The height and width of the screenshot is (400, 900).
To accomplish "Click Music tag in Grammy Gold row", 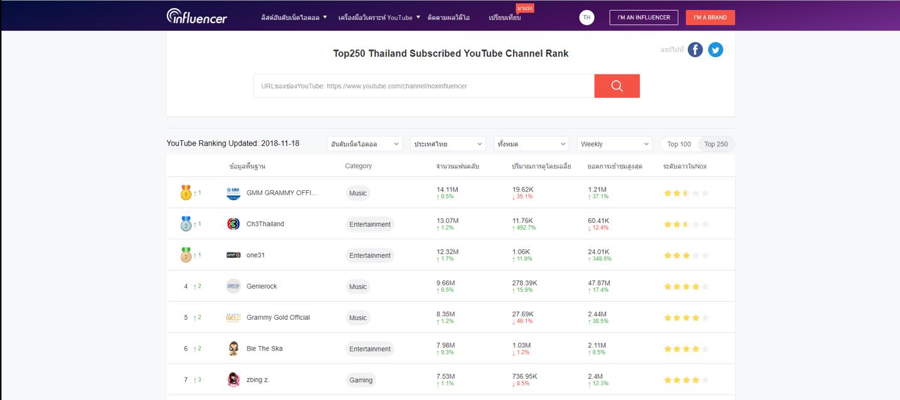I will tap(358, 318).
